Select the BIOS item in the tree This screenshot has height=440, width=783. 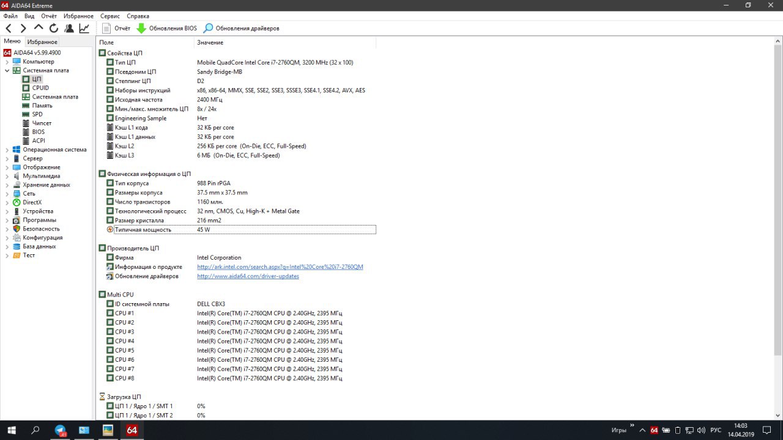coord(39,132)
